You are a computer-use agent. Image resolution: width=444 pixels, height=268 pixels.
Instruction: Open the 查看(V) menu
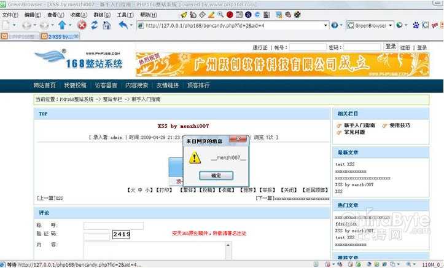pos(55,15)
